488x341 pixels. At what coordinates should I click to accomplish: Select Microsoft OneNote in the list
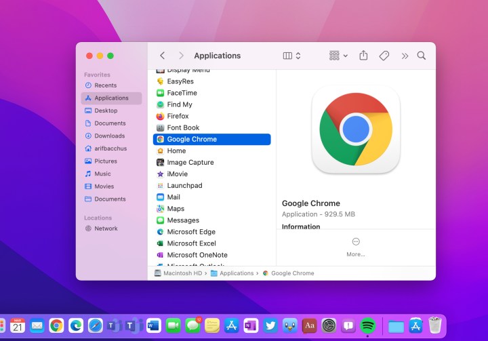pos(212,255)
